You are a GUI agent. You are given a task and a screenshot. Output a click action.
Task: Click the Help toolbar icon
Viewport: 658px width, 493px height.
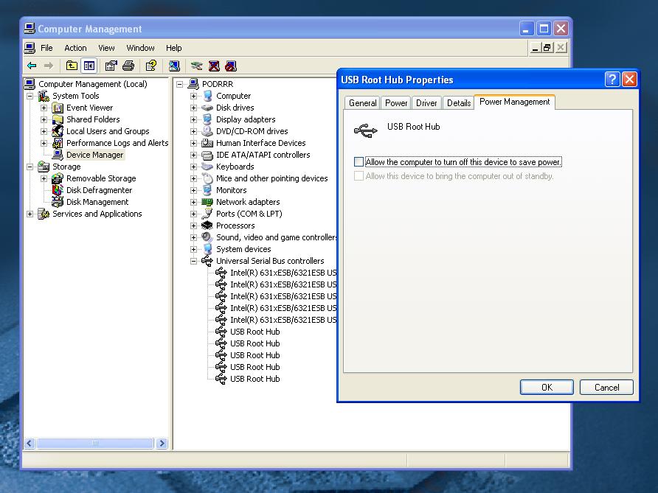(x=151, y=66)
